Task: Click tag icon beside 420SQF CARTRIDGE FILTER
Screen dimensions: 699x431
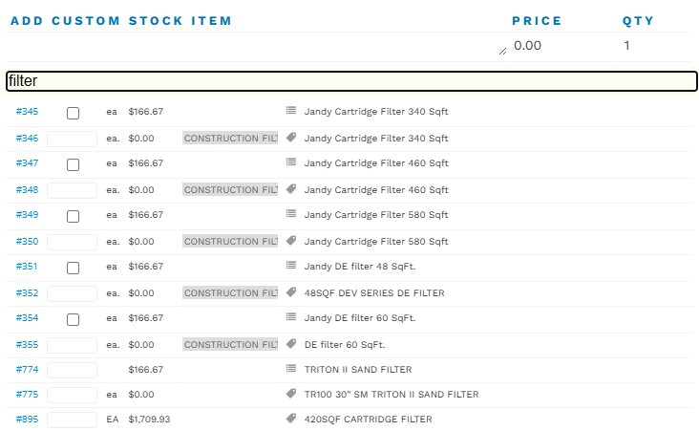Action: pyautogui.click(x=291, y=419)
